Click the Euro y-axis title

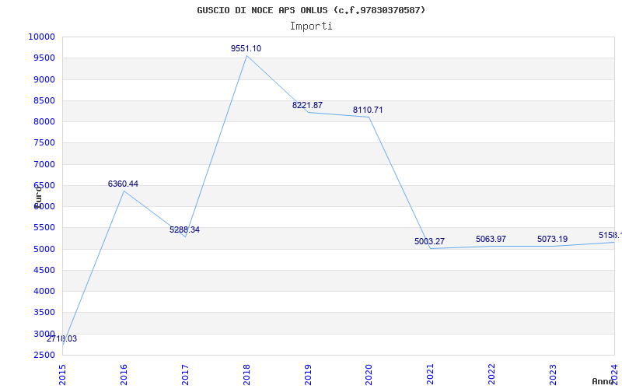(x=37, y=197)
